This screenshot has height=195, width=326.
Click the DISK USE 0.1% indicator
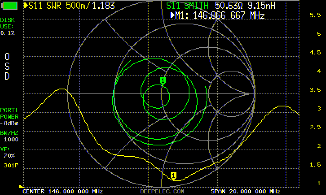click(x=8, y=26)
